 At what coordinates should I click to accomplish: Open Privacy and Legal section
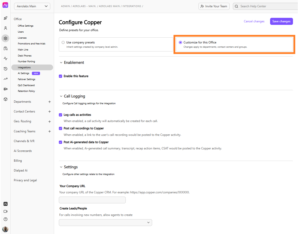25,180
